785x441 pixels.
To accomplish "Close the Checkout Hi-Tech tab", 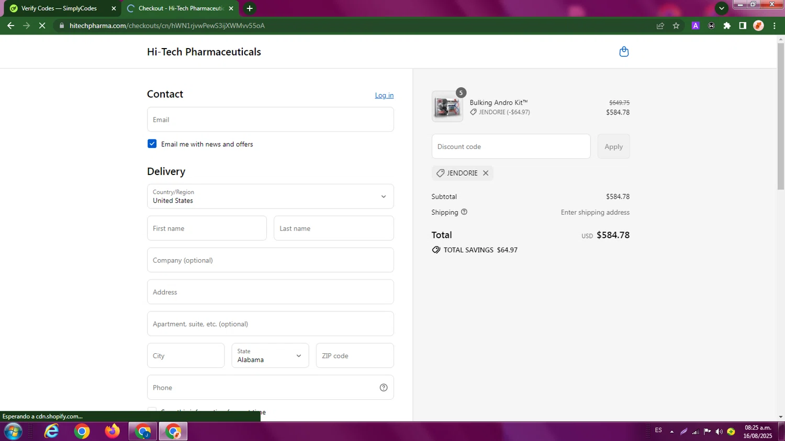I will (231, 8).
